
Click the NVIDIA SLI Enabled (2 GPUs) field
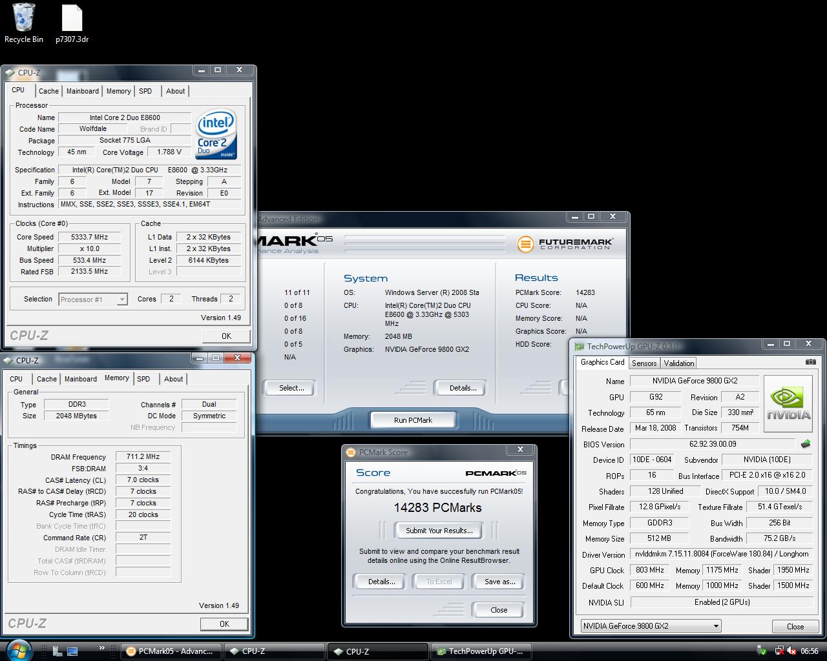[722, 602]
